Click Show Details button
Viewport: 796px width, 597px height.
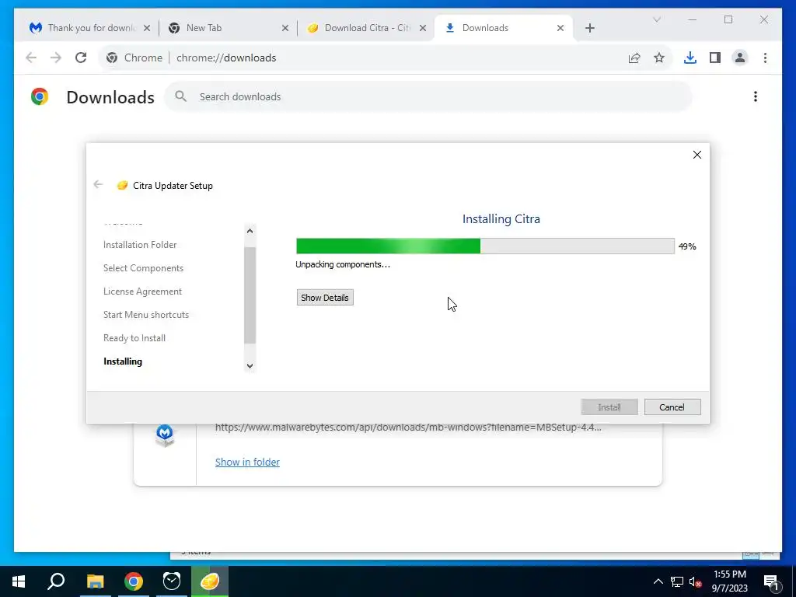[x=325, y=298]
